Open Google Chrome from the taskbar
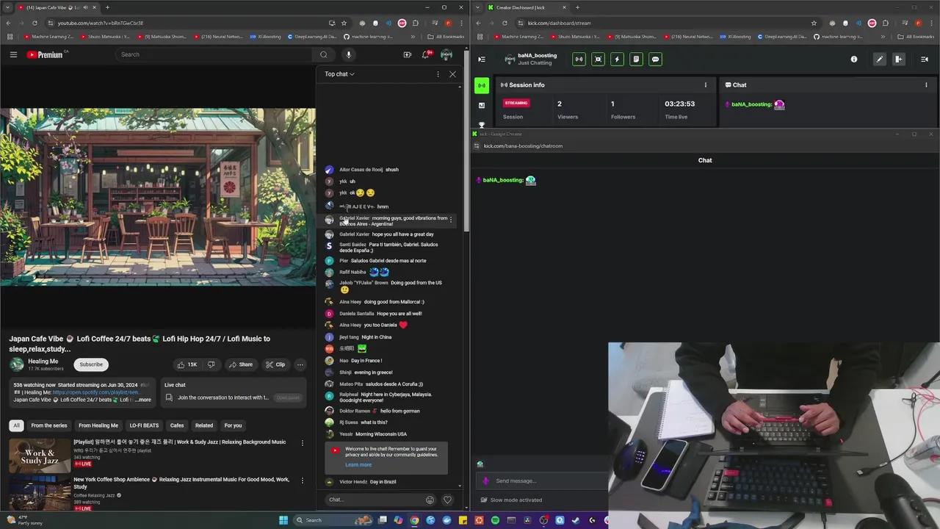The image size is (940, 529). pyautogui.click(x=415, y=520)
